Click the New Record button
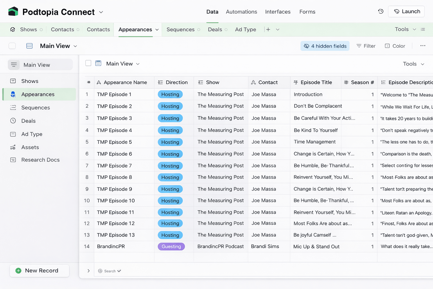The width and height of the screenshot is (433, 289). point(40,271)
